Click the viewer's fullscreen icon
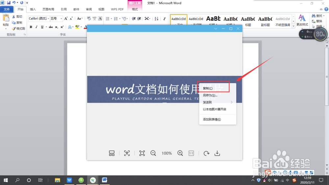Screen dimensions: 329x185 [x=142, y=153]
